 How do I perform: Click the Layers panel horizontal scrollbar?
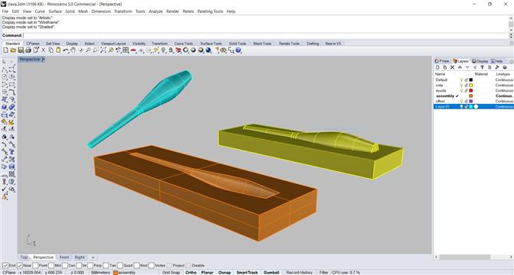[464, 257]
